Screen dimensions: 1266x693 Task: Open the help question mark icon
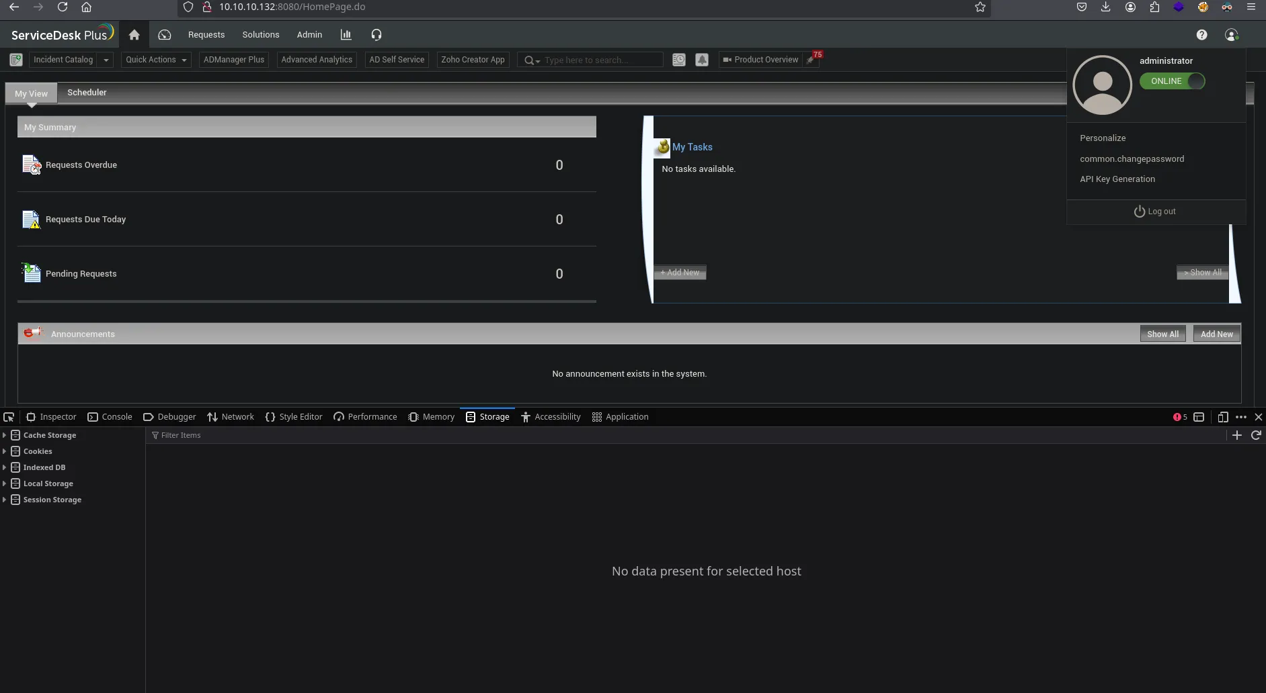1201,35
